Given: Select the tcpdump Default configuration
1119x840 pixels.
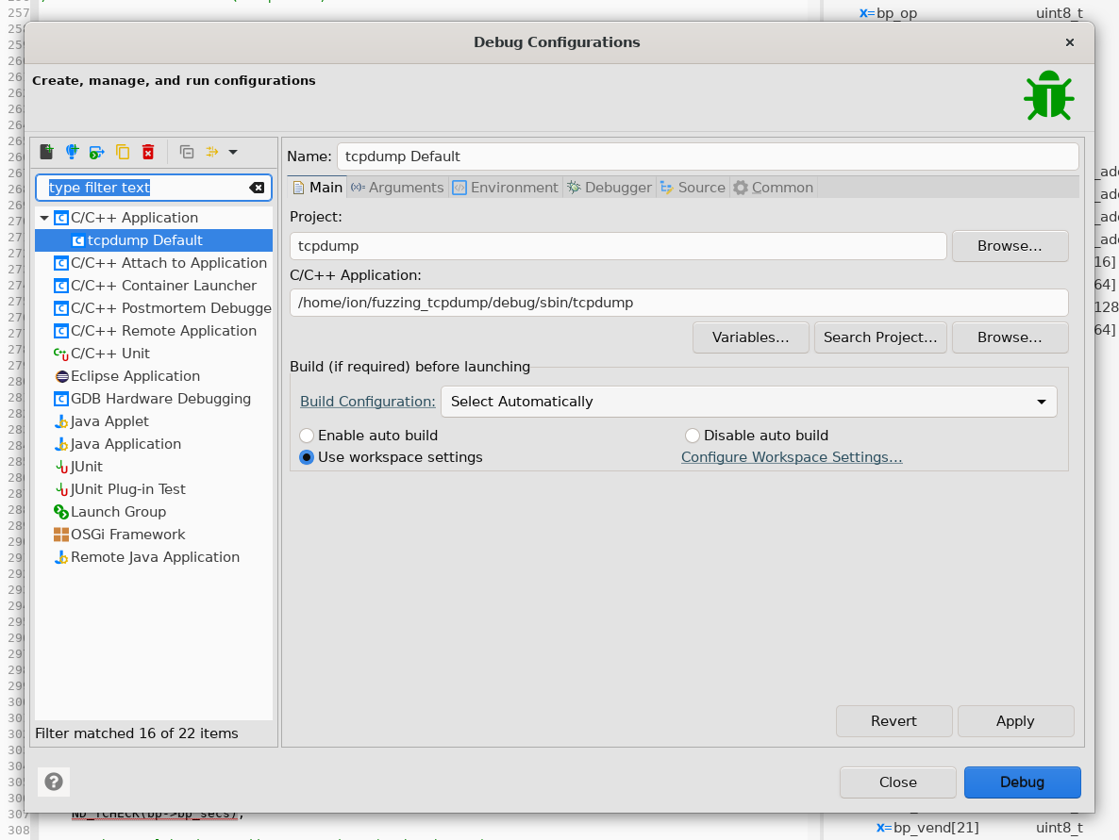Looking at the screenshot, I should tap(154, 240).
